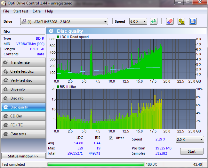Expand the Status window button
This screenshot has width=208, height=168.
pyautogui.click(x=23, y=156)
